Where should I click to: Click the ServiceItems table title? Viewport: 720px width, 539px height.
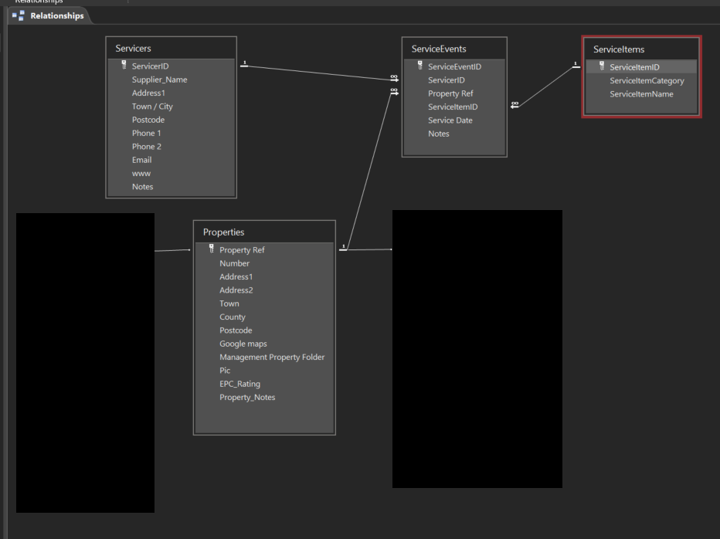(640, 49)
